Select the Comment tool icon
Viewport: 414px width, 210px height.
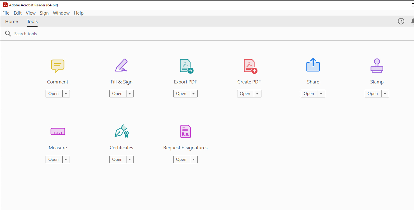(57, 66)
